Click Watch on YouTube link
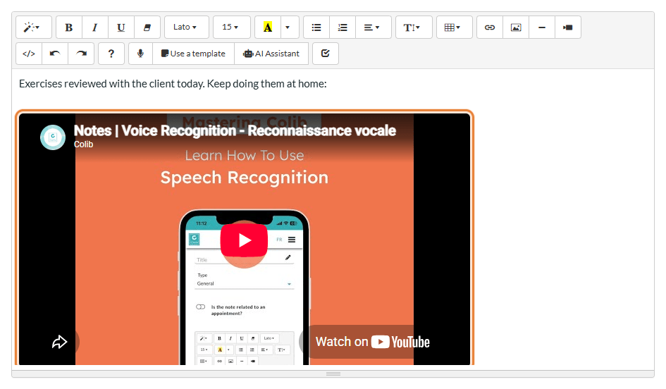The image size is (666, 389). point(373,342)
